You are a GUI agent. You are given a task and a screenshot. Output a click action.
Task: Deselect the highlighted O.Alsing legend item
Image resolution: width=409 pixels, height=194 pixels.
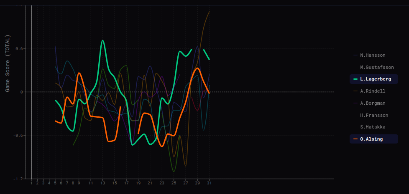pos(371,139)
